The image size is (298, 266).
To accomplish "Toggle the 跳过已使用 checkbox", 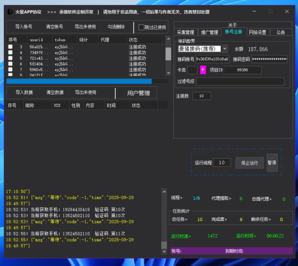I will click(x=141, y=27).
